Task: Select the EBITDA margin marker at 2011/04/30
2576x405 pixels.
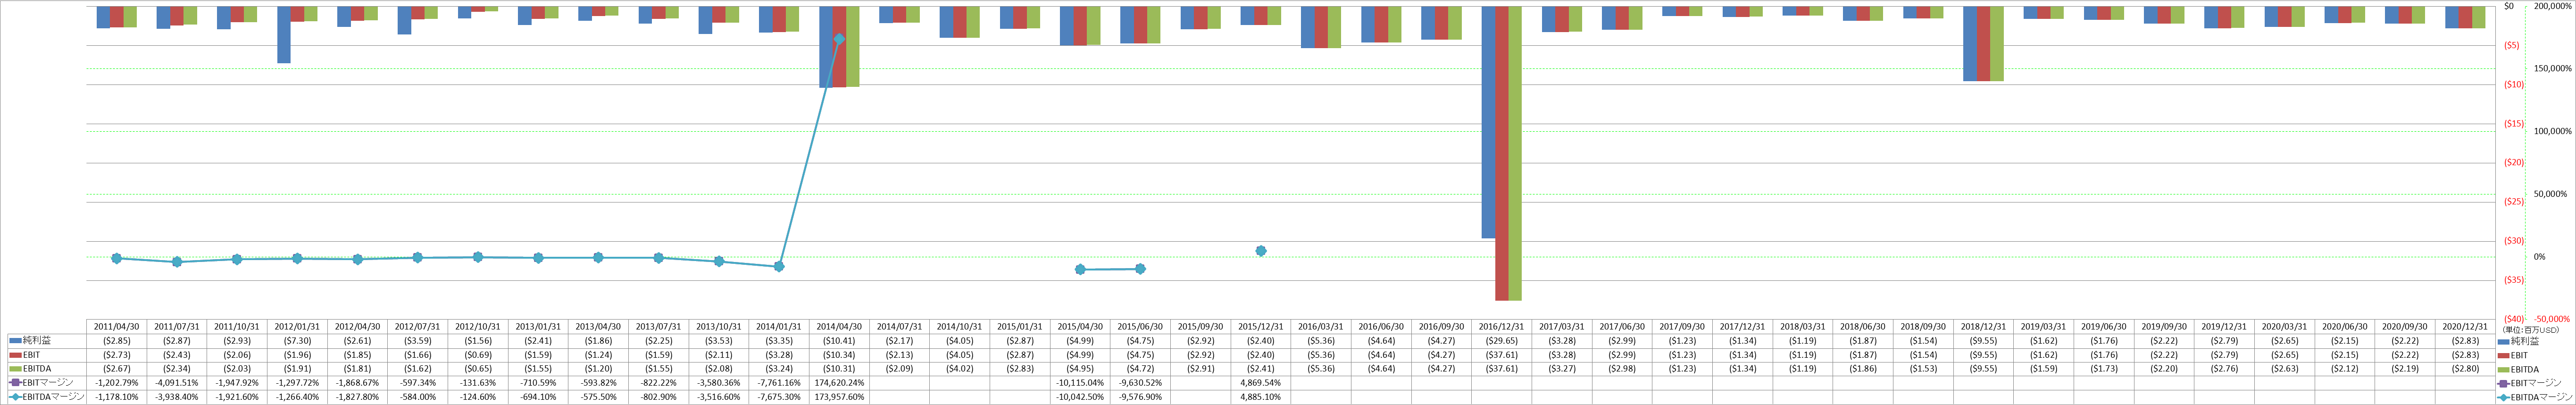Action: pos(117,258)
